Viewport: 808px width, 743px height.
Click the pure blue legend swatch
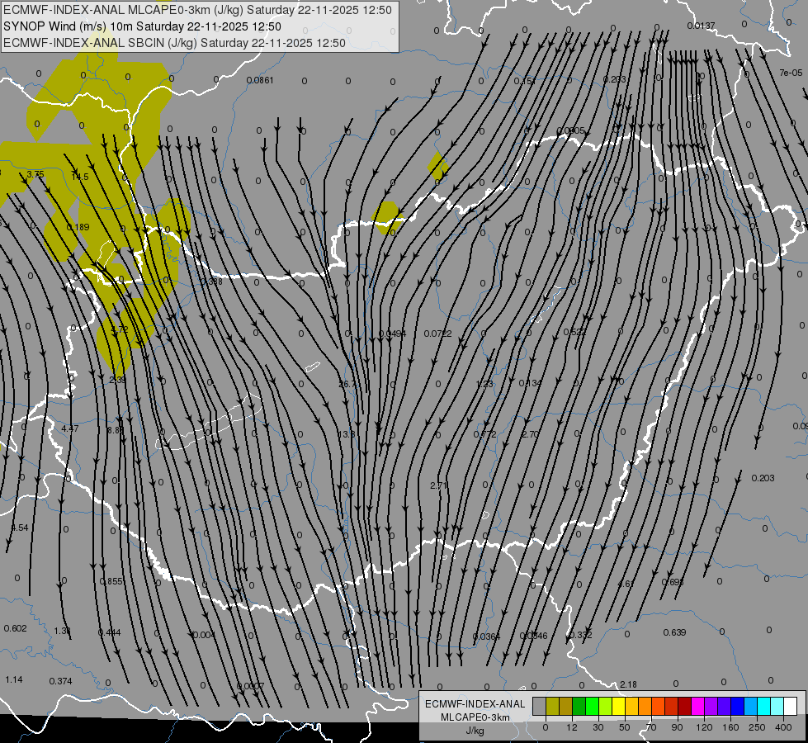point(737,706)
